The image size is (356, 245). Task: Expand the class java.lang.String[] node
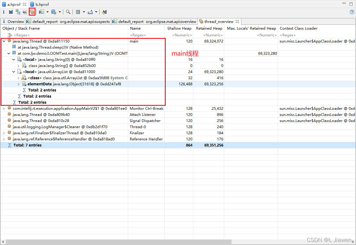(x=19, y=66)
